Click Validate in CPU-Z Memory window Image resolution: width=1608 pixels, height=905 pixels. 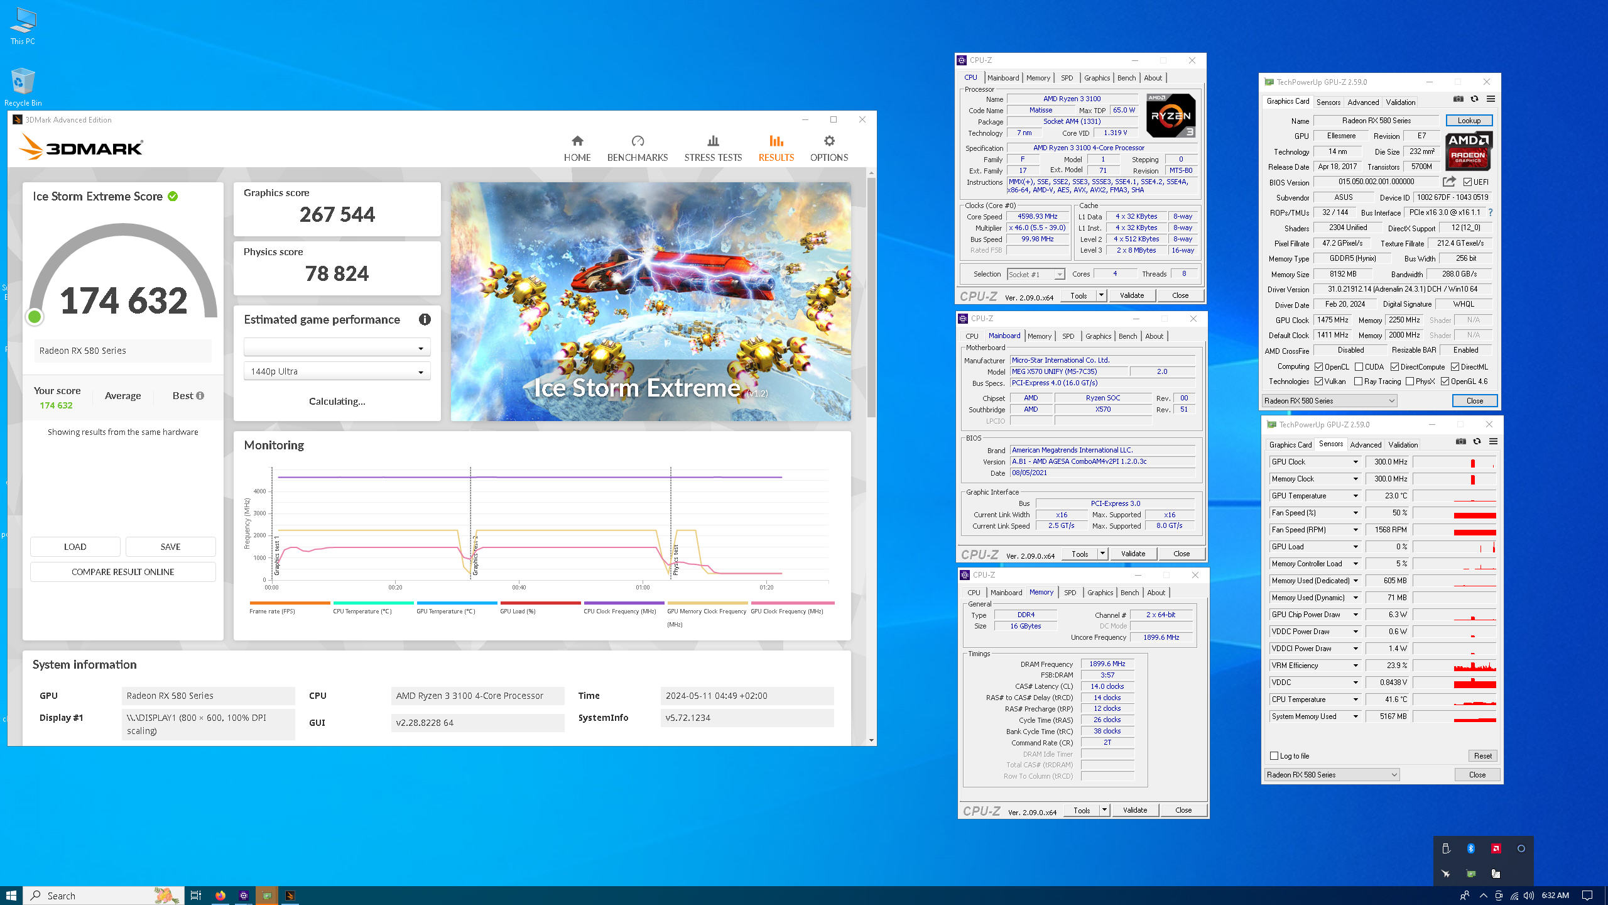tap(1135, 810)
